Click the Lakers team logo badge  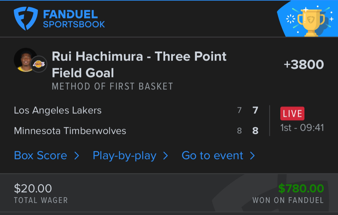(x=39, y=64)
